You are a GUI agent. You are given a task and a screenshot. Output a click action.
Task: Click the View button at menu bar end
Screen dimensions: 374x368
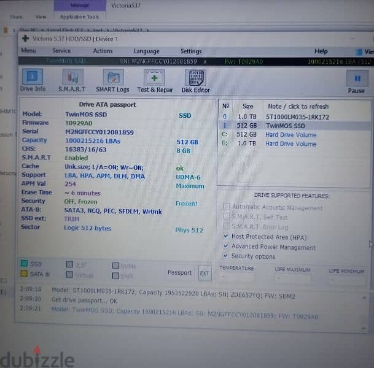pyautogui.click(x=365, y=52)
